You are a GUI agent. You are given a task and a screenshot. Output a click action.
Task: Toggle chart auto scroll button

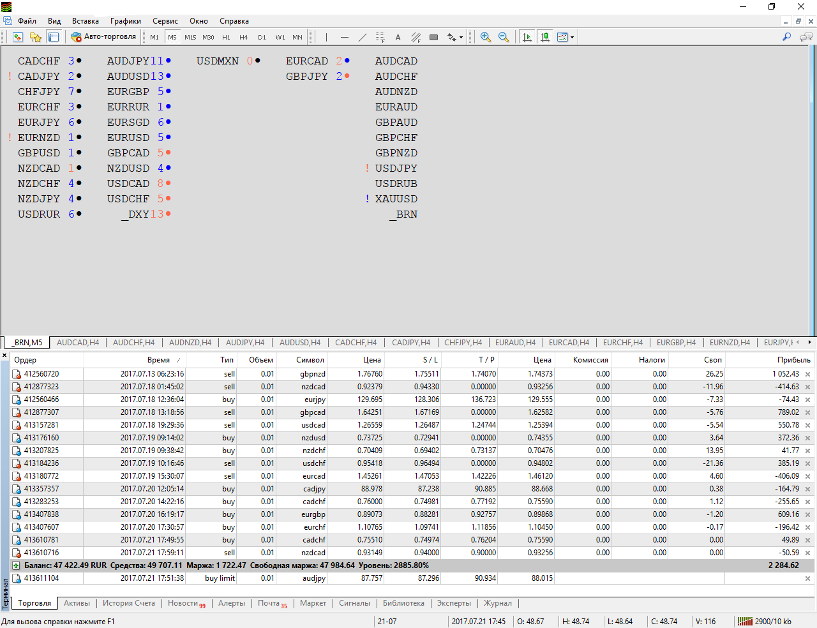coord(527,37)
